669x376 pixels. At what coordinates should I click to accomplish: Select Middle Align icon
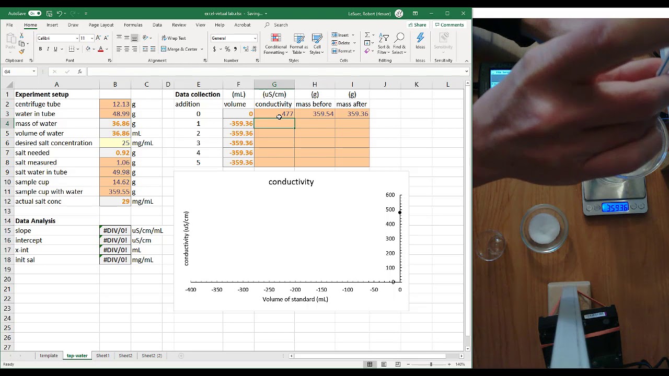pyautogui.click(x=127, y=38)
